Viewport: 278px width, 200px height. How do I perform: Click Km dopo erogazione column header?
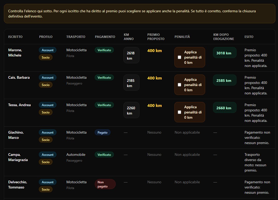coord(223,37)
